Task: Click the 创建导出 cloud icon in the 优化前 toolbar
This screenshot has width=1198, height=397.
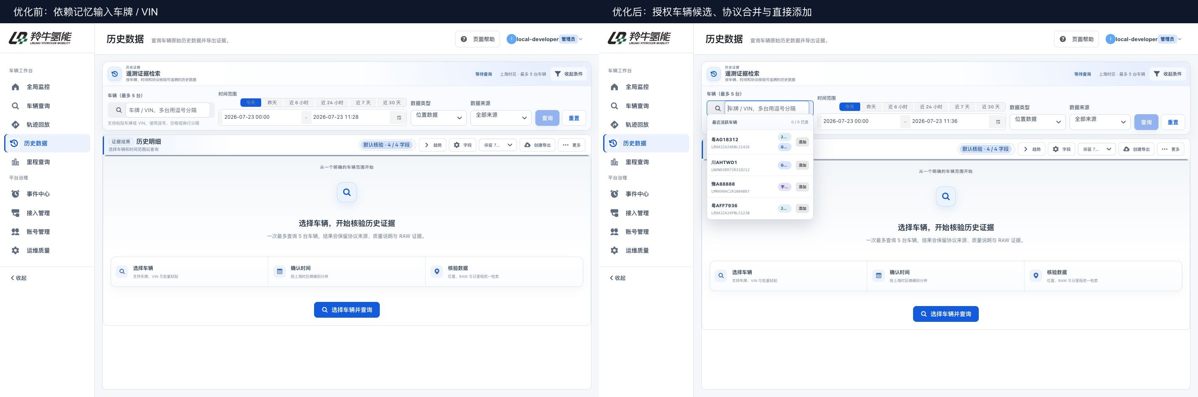Action: (527, 145)
